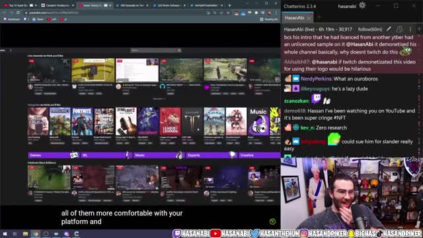Click the moderation pencil icon in chat header

point(389,29)
